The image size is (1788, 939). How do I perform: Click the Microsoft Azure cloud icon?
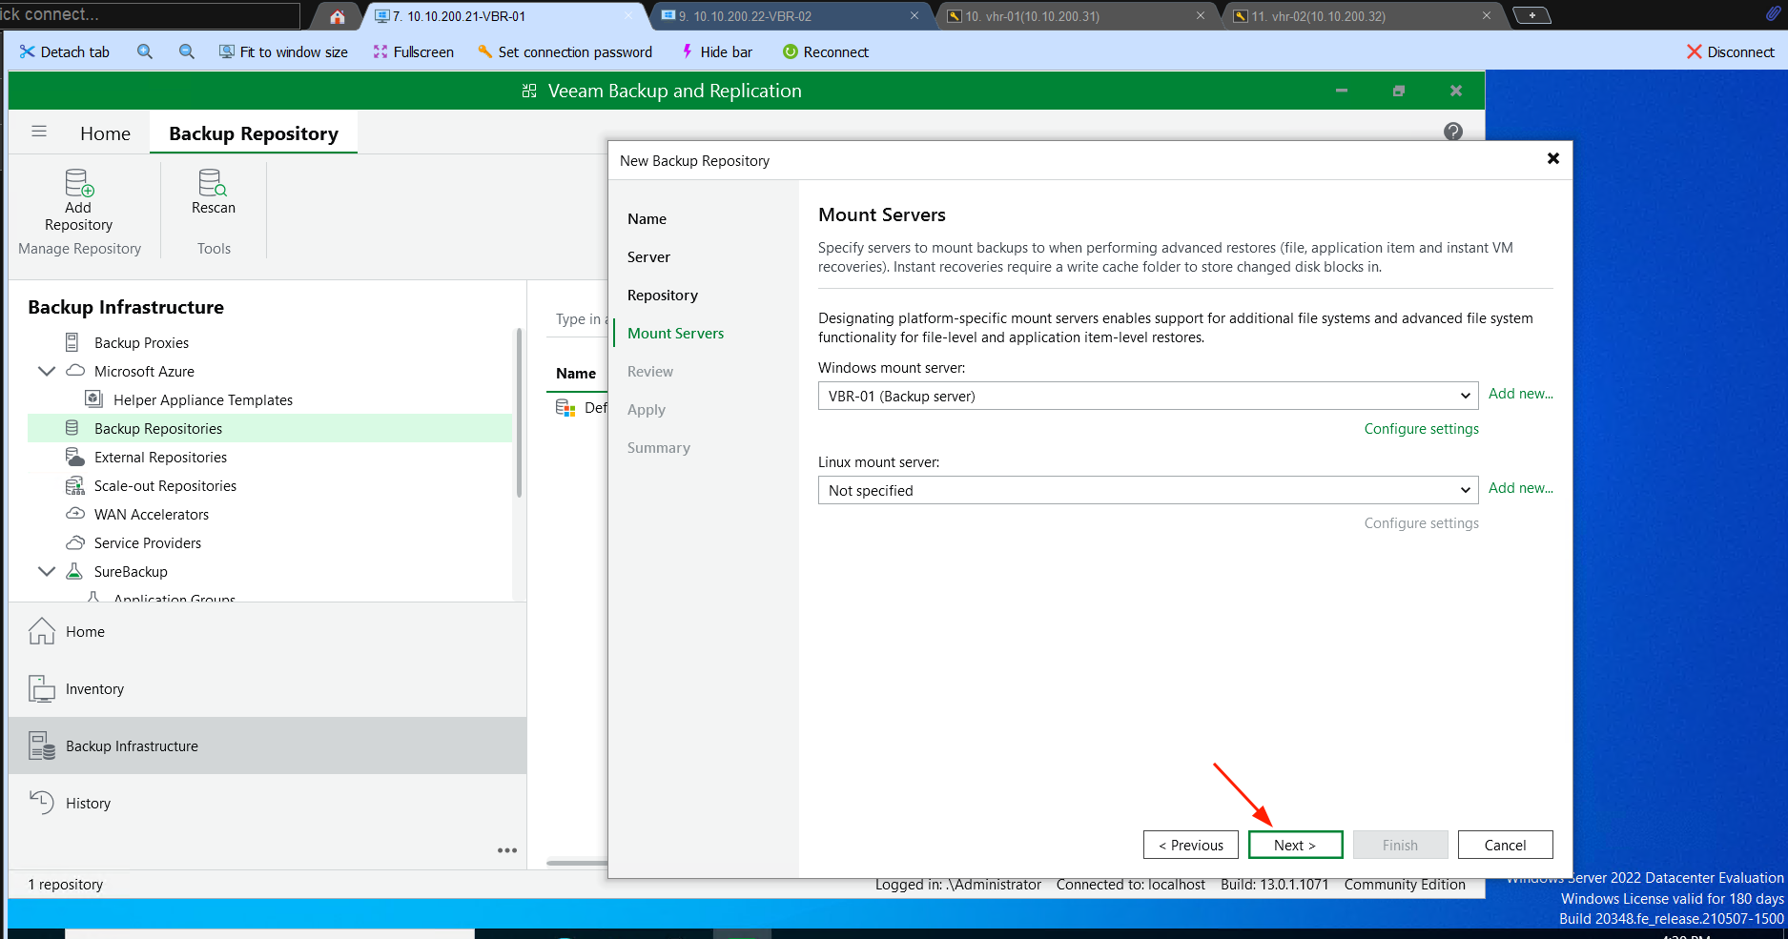pyautogui.click(x=74, y=371)
